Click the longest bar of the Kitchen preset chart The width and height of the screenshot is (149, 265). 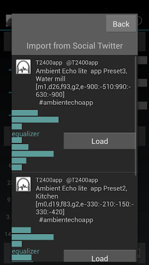tap(33, 237)
